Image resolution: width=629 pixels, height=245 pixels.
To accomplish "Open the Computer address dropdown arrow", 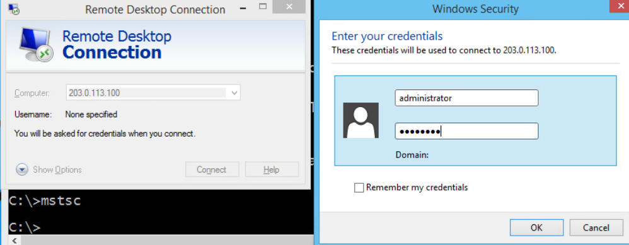I will (234, 93).
